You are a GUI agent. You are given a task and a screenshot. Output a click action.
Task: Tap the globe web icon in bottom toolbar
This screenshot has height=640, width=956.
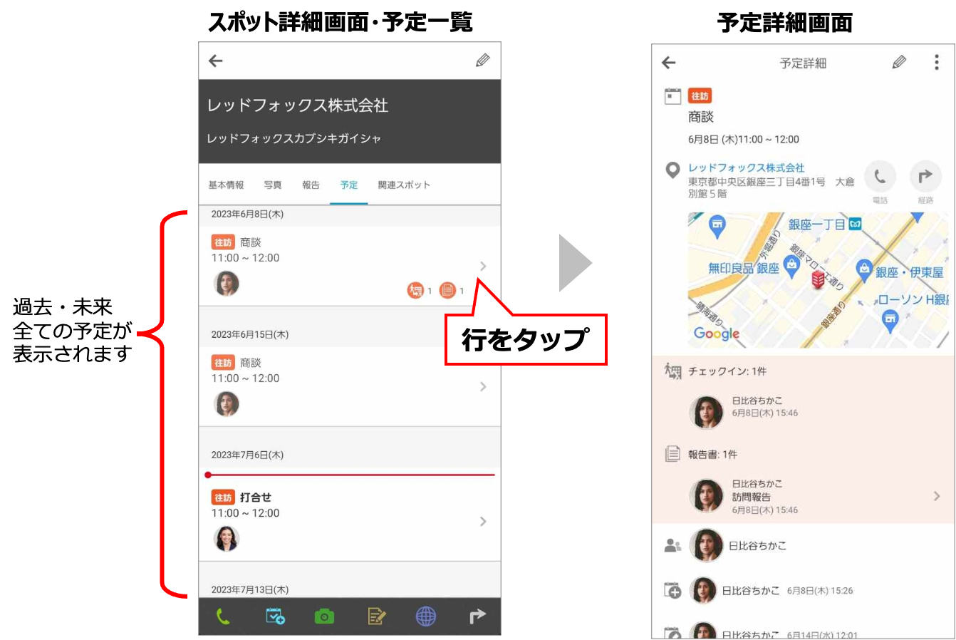pos(426,616)
